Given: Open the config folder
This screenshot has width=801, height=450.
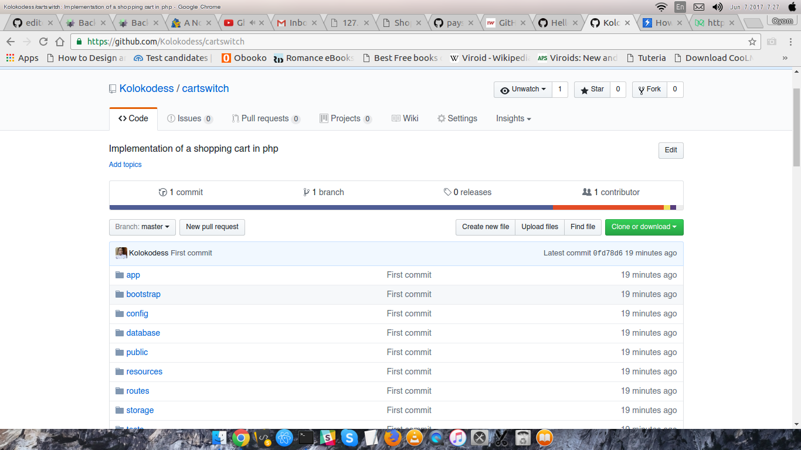Looking at the screenshot, I should tap(137, 313).
